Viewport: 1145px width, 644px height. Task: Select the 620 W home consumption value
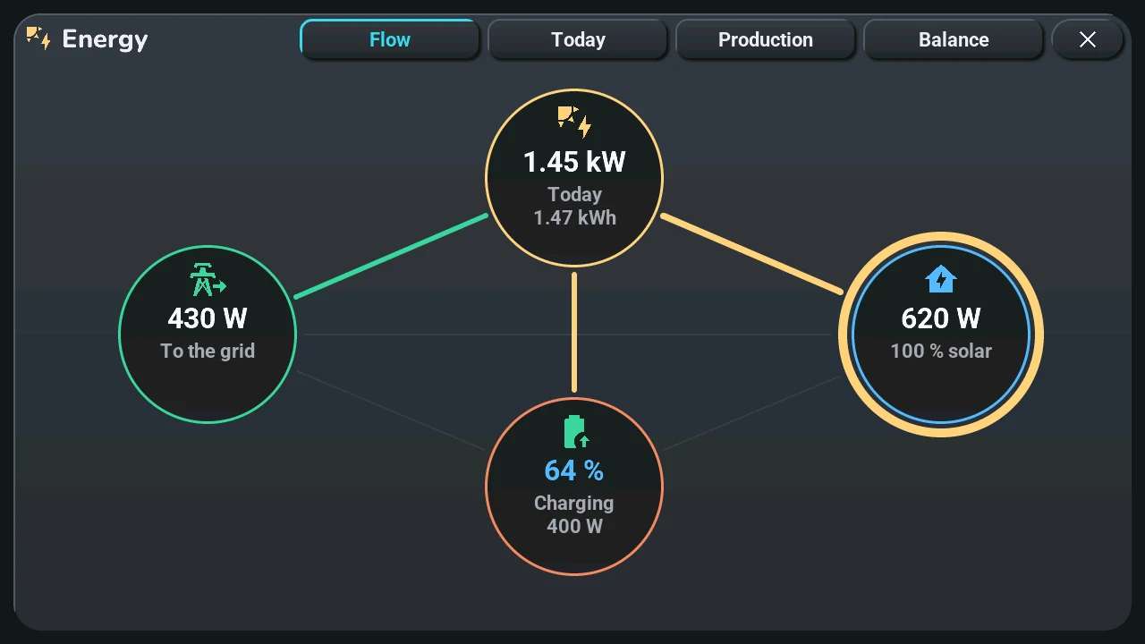941,318
